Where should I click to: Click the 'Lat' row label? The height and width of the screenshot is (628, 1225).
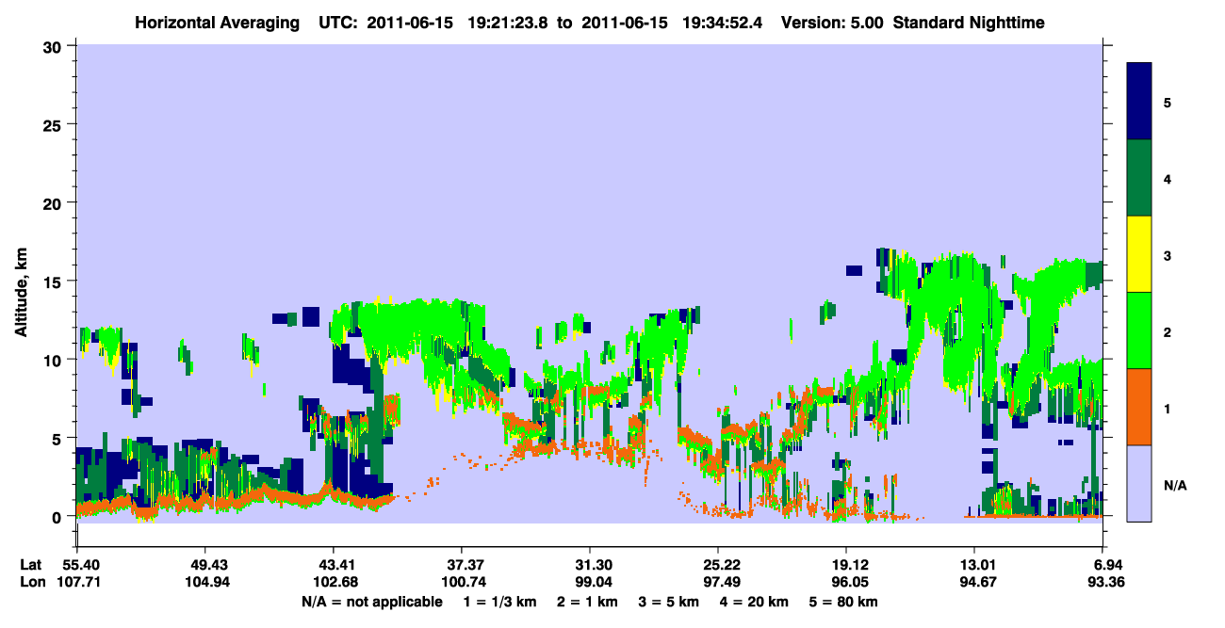coord(30,565)
